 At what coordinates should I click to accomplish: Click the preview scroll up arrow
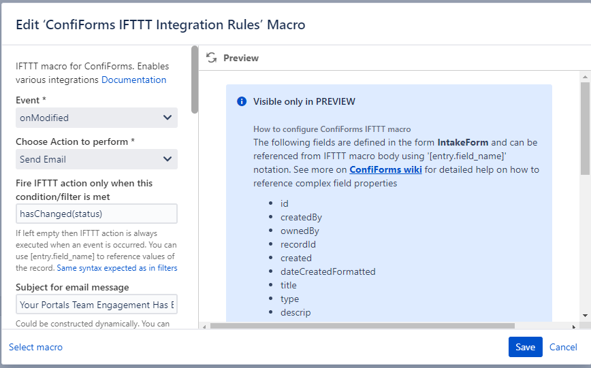585,77
